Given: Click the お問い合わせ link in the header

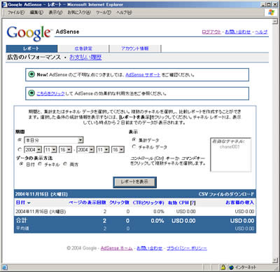Looking at the screenshot, I should (238, 32).
